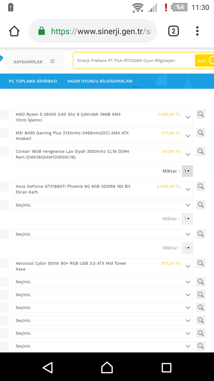Tap the browser home icon

point(14,31)
